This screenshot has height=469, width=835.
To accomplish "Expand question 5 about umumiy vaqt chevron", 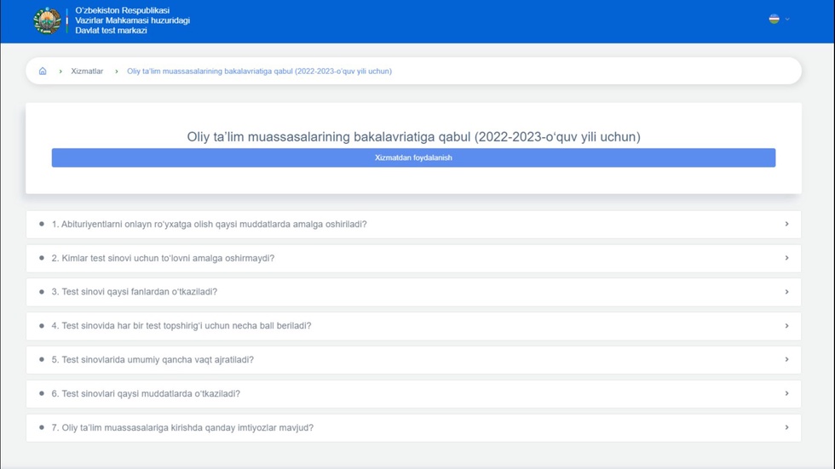I will click(786, 359).
